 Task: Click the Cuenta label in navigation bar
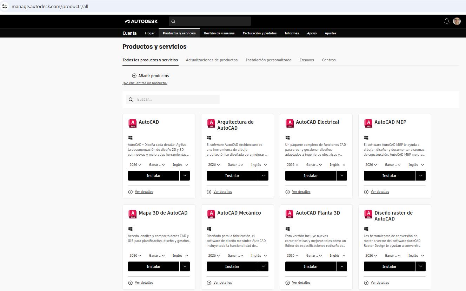(x=129, y=33)
